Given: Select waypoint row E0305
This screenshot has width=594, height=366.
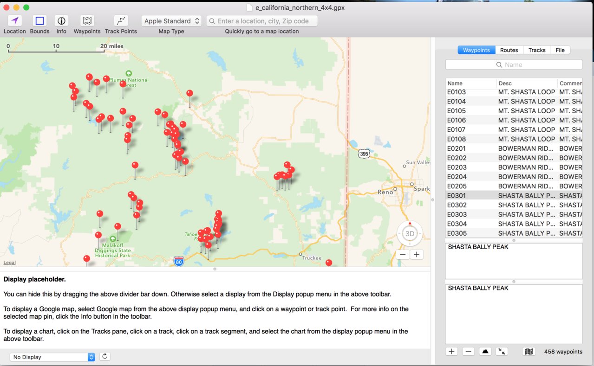Looking at the screenshot, I should (x=514, y=233).
